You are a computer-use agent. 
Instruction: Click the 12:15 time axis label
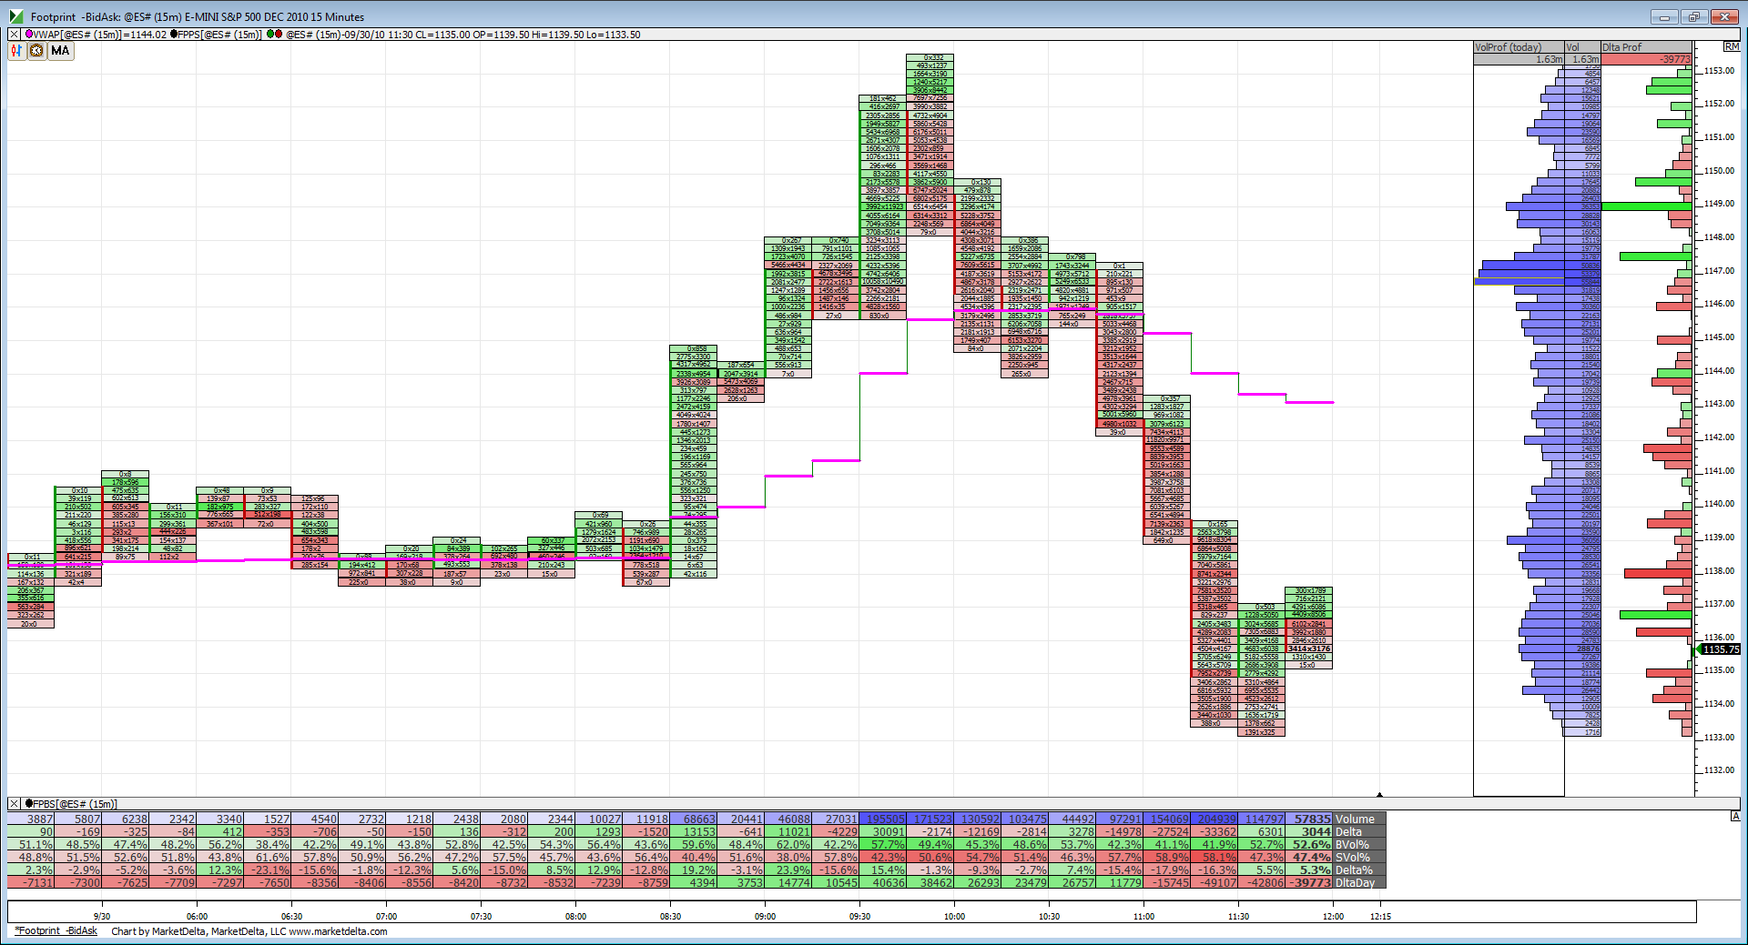(1380, 916)
